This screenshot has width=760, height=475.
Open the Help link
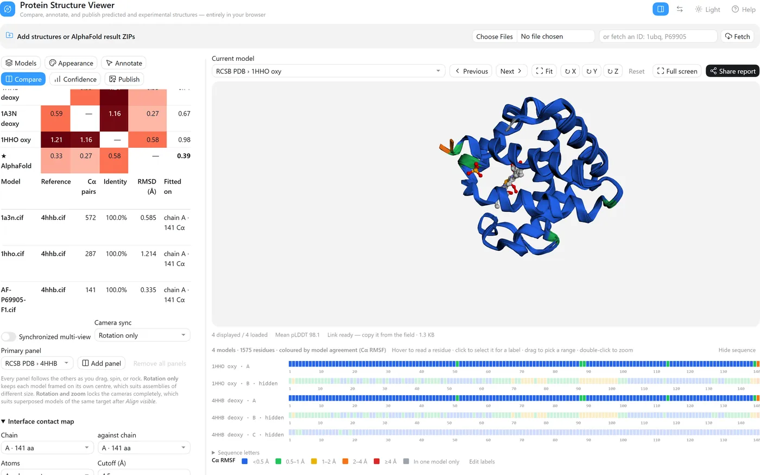(x=743, y=9)
